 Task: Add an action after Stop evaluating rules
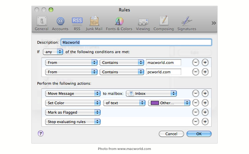click(x=205, y=122)
